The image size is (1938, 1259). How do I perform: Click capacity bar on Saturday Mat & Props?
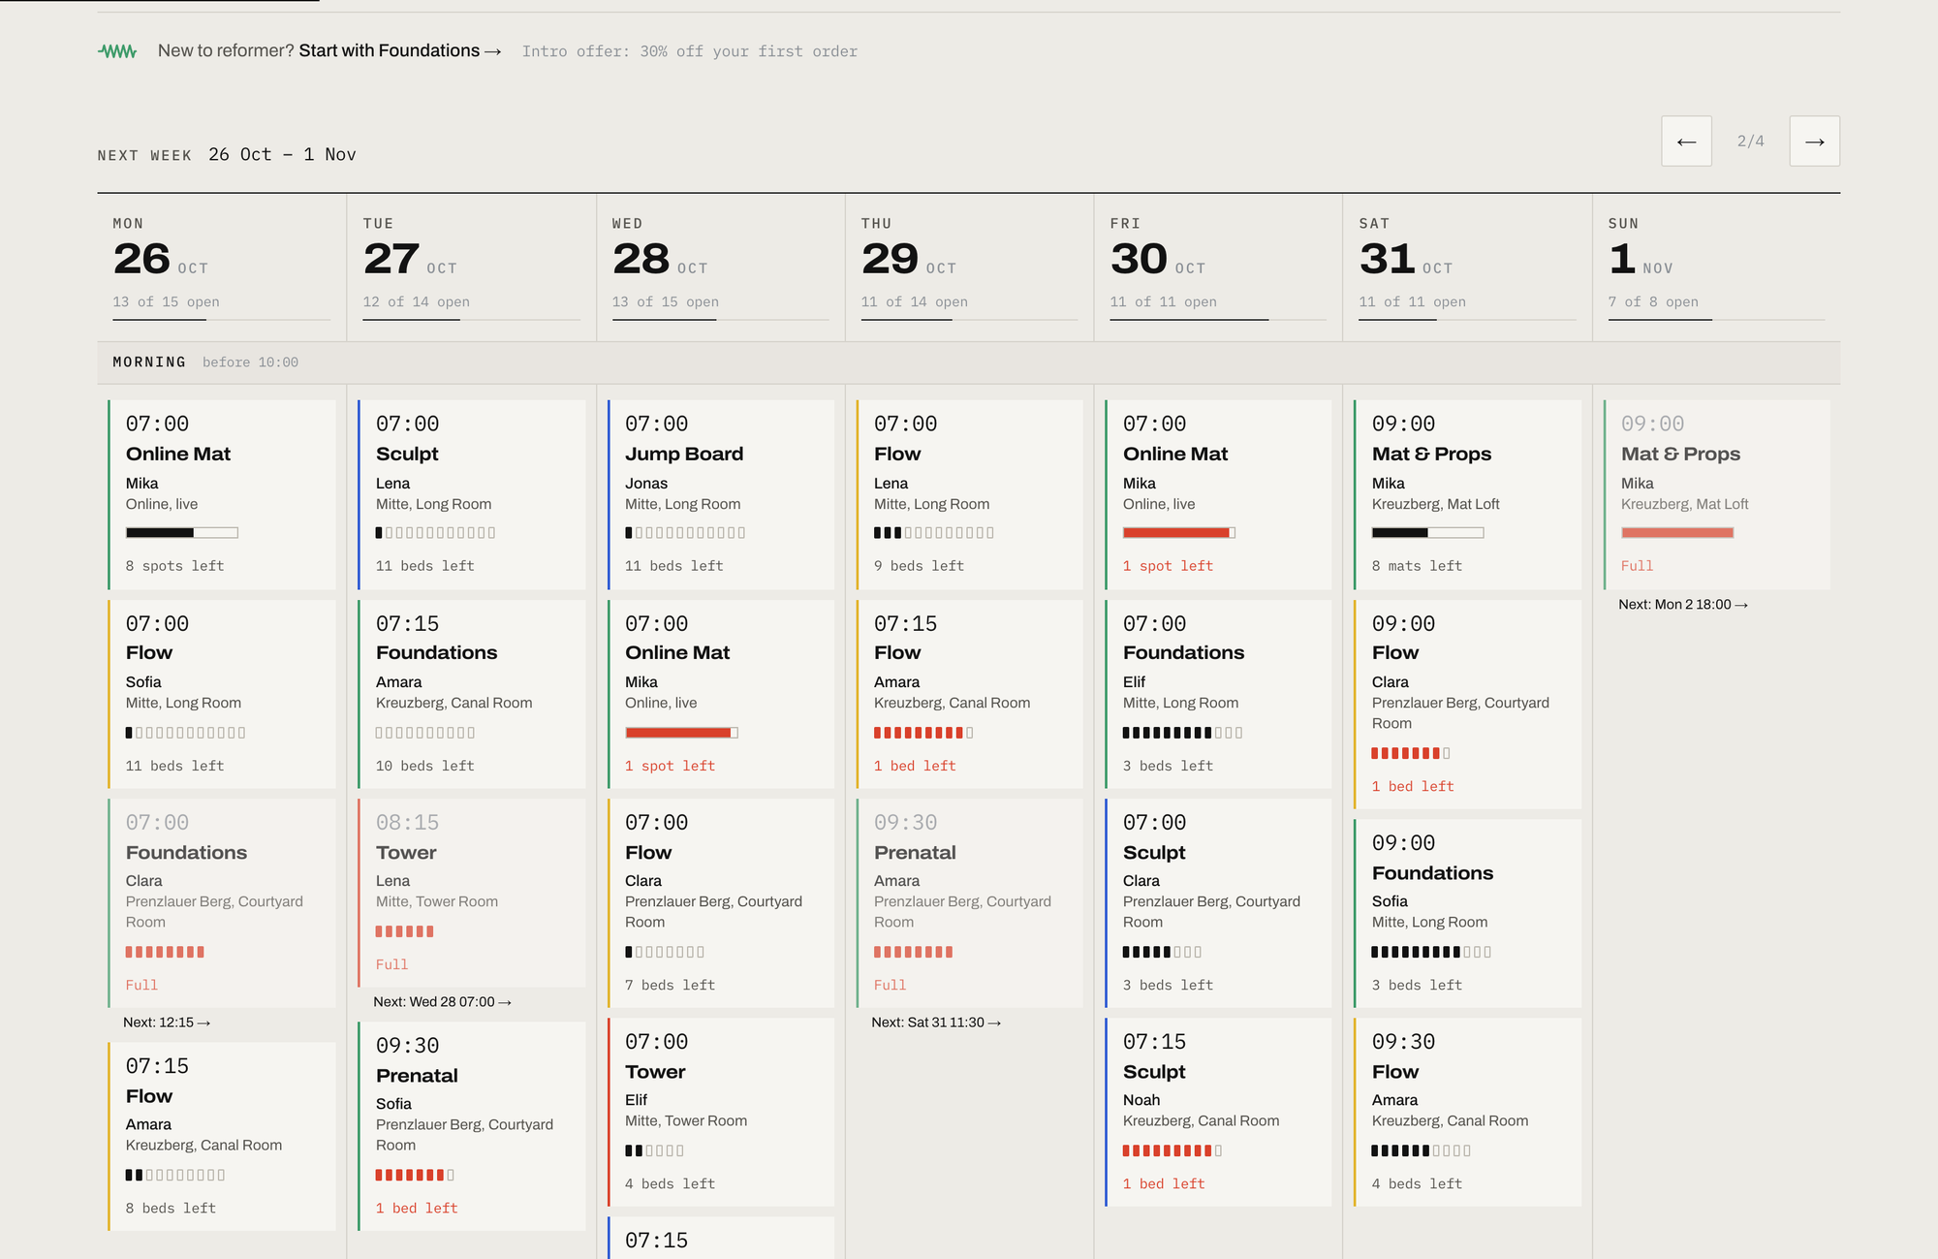(x=1427, y=532)
